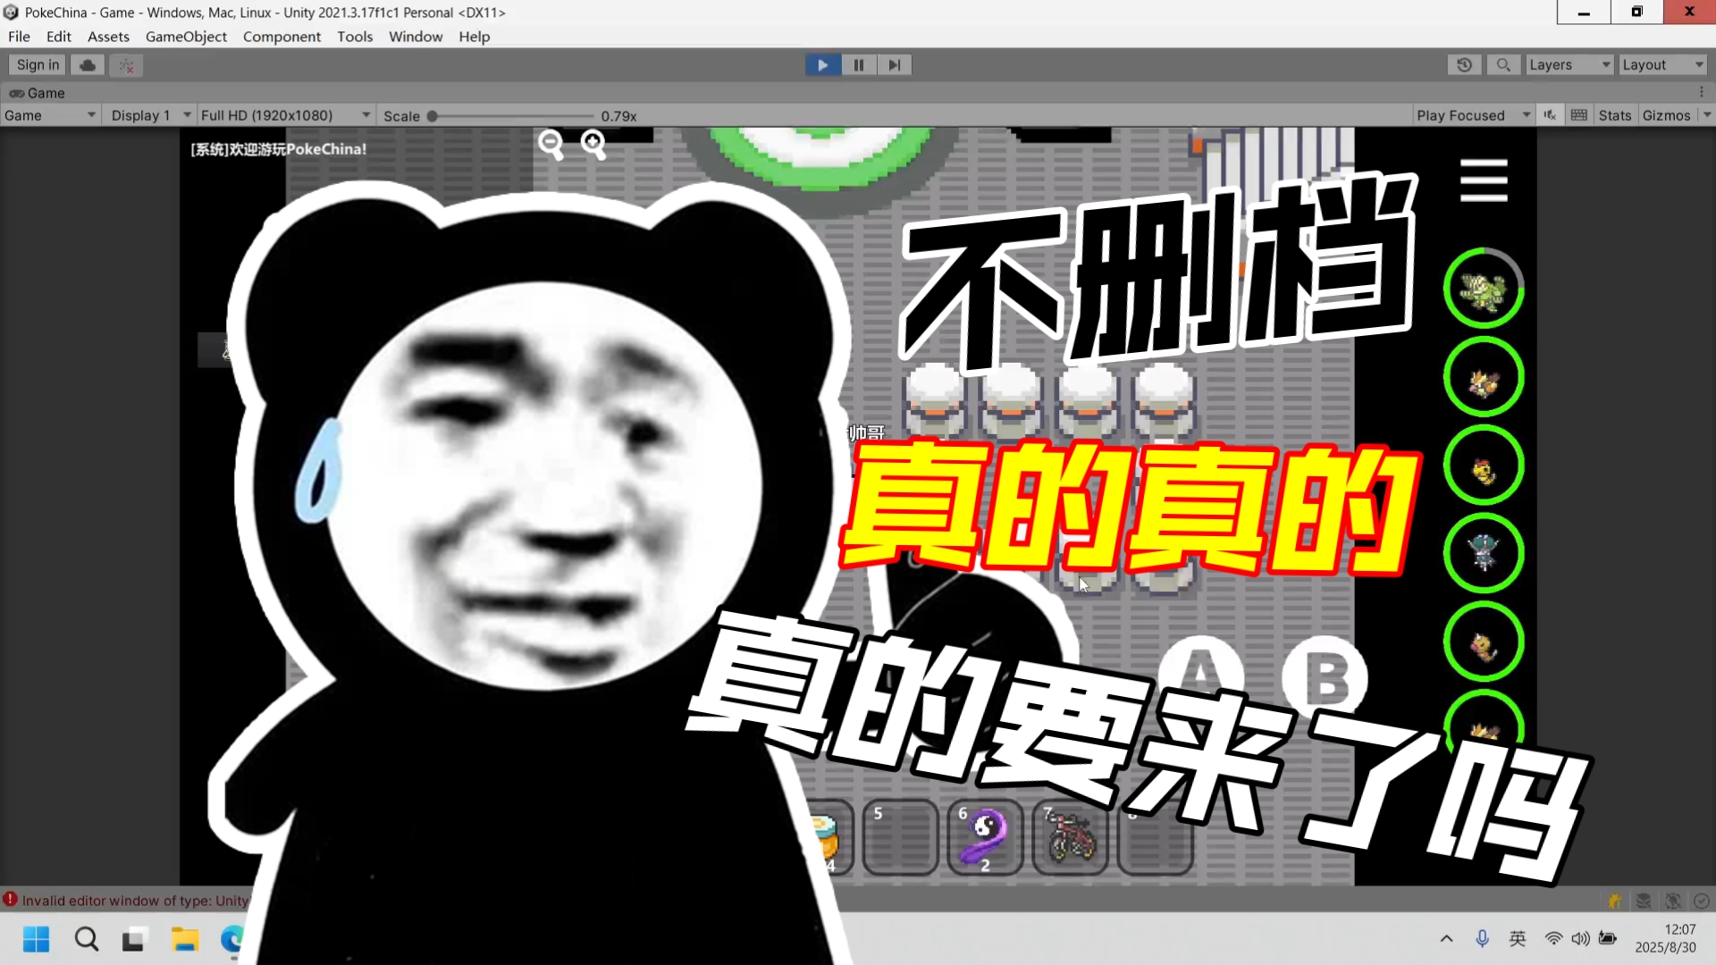Click the battery tray icon
Viewport: 1716px width, 965px height.
click(1608, 938)
